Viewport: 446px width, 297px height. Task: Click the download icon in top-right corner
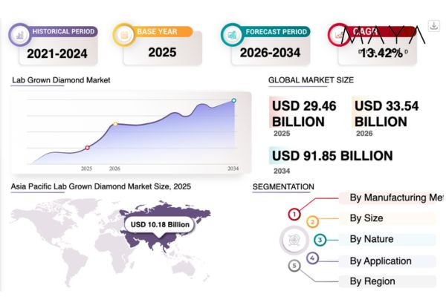pyautogui.click(x=434, y=25)
